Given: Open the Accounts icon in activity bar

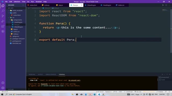Looking at the screenshot, I should [3, 83].
